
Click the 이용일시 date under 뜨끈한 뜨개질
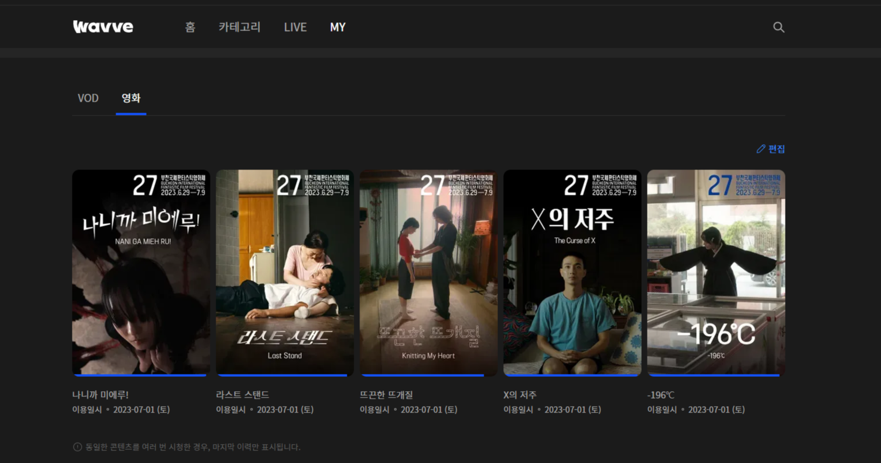(x=408, y=410)
